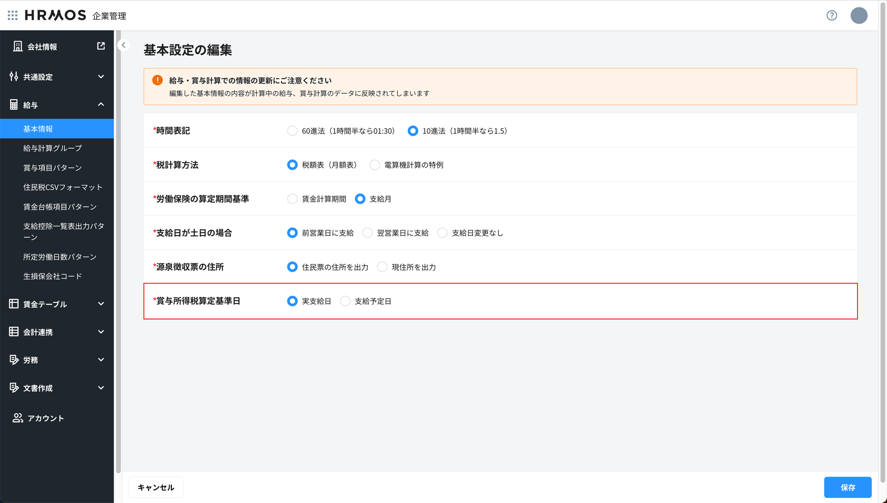Expand the 会計連携 section chevron

point(101,332)
